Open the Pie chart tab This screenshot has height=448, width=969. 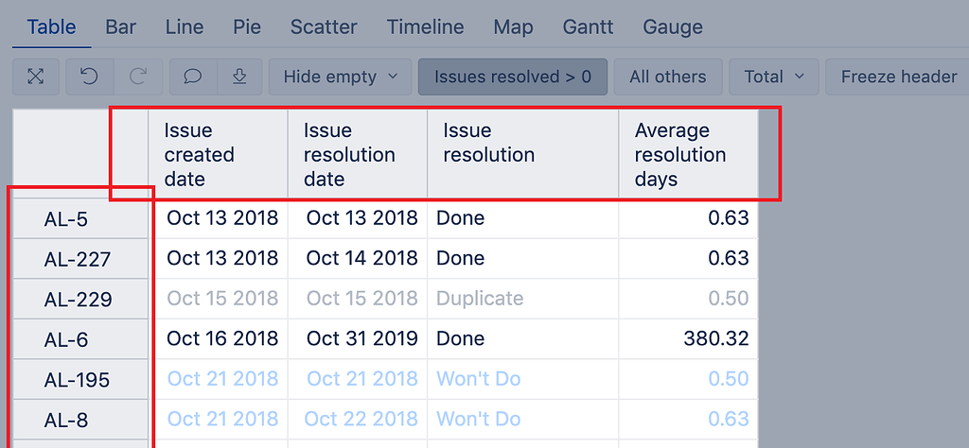click(x=247, y=27)
